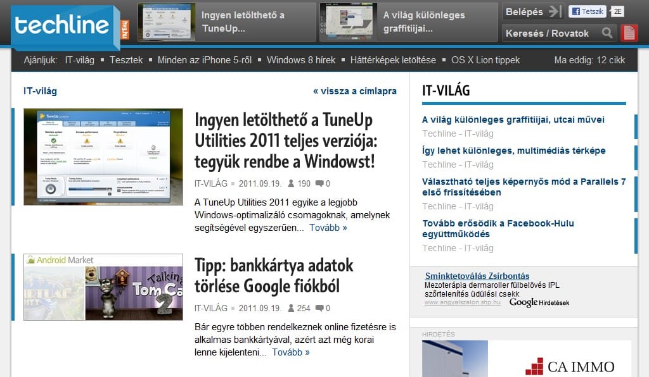This screenshot has height=377, width=649.
Task: Open sidebar link graffitijai, utcai művei
Action: [513, 120]
